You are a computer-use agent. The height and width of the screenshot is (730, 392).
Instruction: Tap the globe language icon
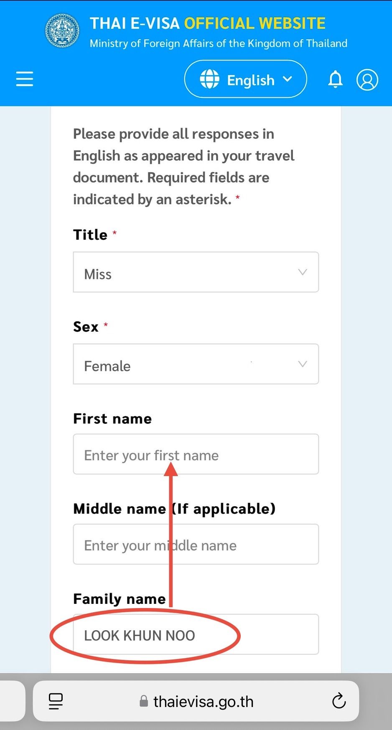coord(209,79)
